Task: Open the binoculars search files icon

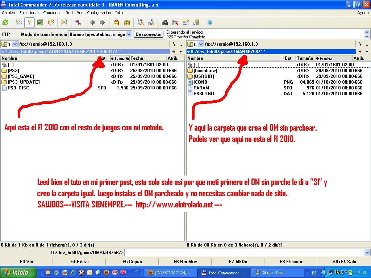Action: coord(165,23)
